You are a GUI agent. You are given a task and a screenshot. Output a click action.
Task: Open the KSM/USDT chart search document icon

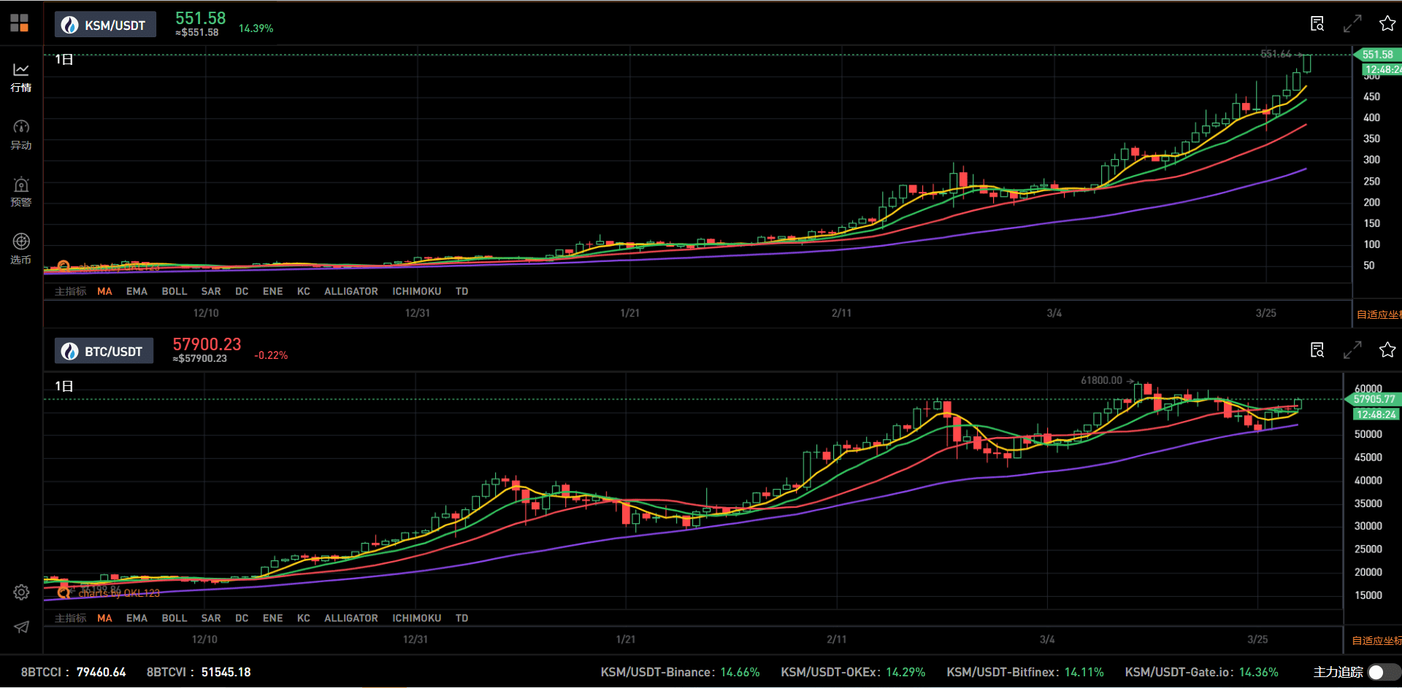tap(1317, 23)
